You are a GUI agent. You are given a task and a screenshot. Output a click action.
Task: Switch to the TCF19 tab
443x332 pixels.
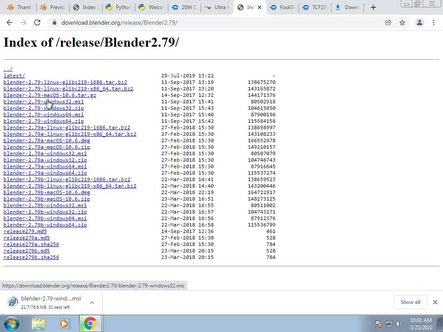point(315,7)
